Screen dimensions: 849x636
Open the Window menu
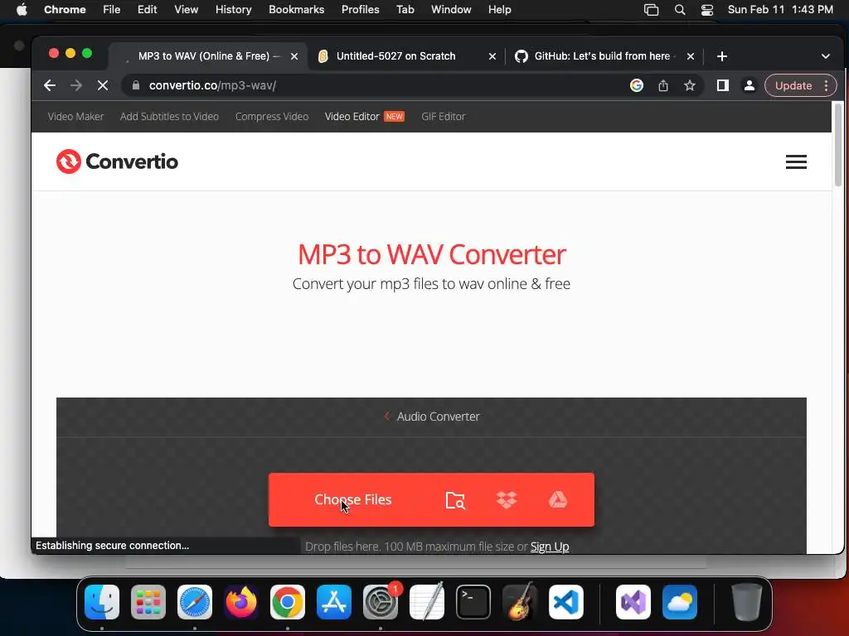451,10
